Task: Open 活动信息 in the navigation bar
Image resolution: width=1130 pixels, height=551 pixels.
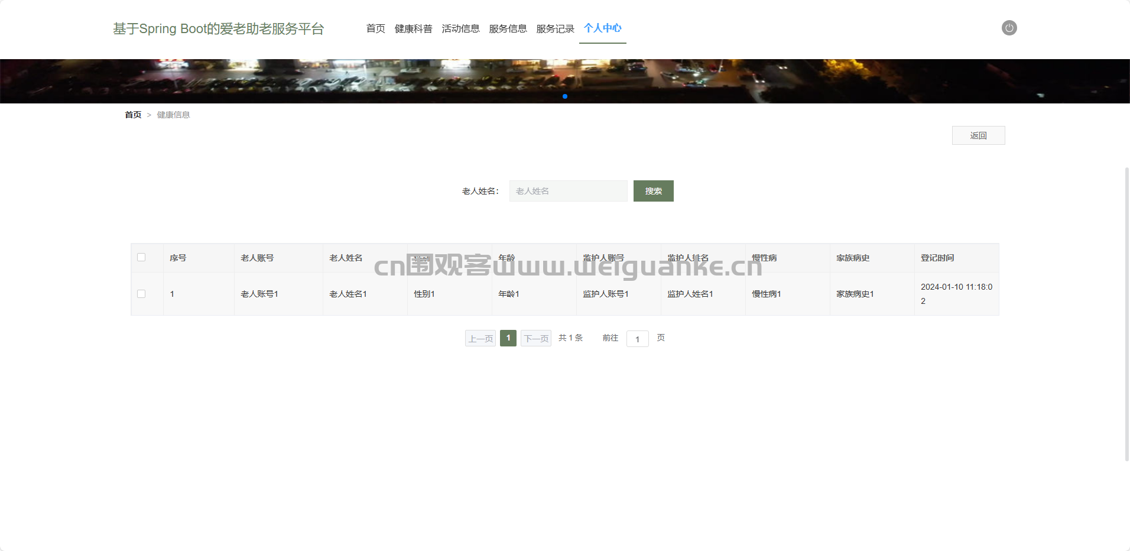Action: point(460,28)
